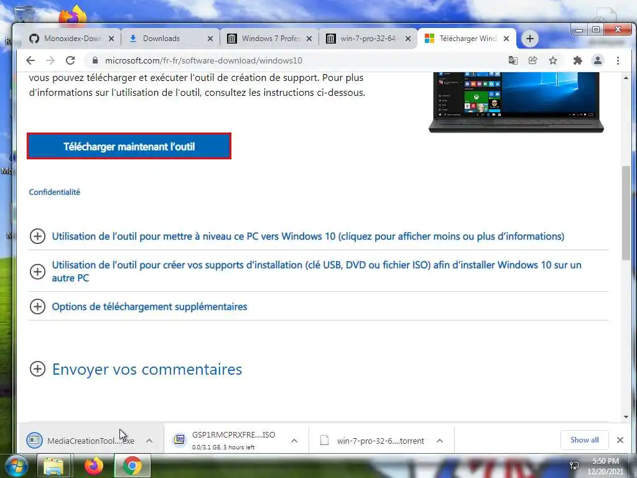Close the Downloads tab
This screenshot has width=637, height=478.
point(210,39)
